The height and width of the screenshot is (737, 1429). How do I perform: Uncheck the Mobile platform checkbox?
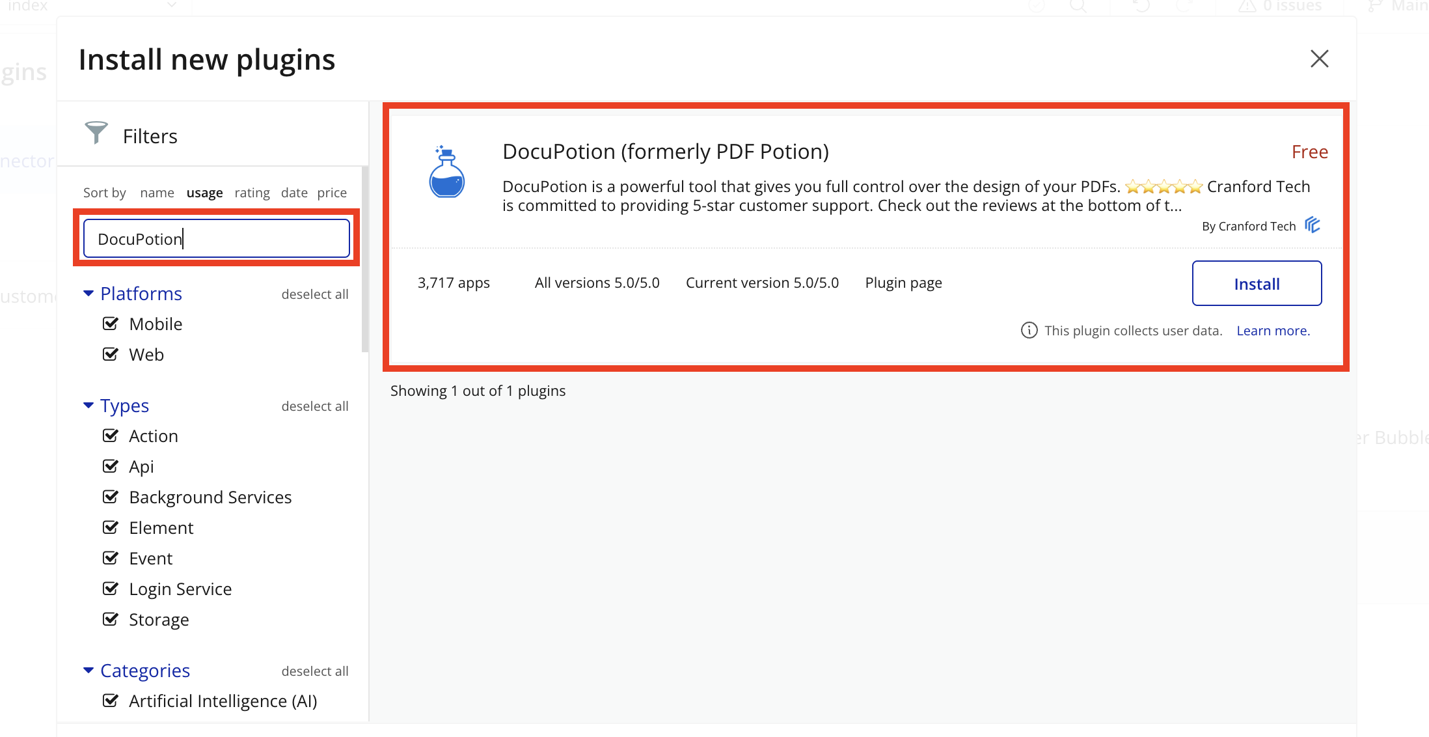[x=111, y=324]
